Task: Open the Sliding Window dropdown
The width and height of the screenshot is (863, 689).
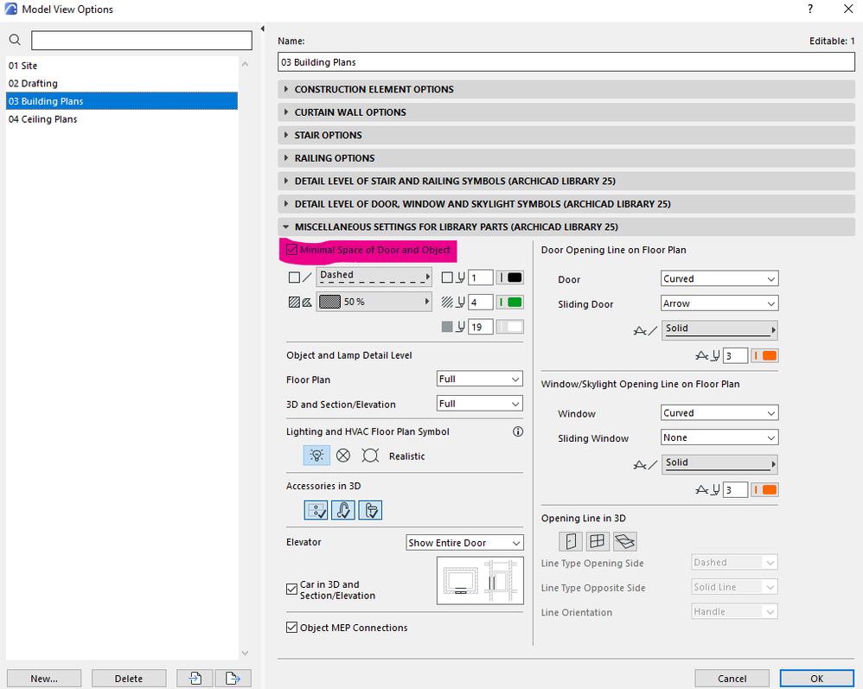Action: [x=719, y=437]
